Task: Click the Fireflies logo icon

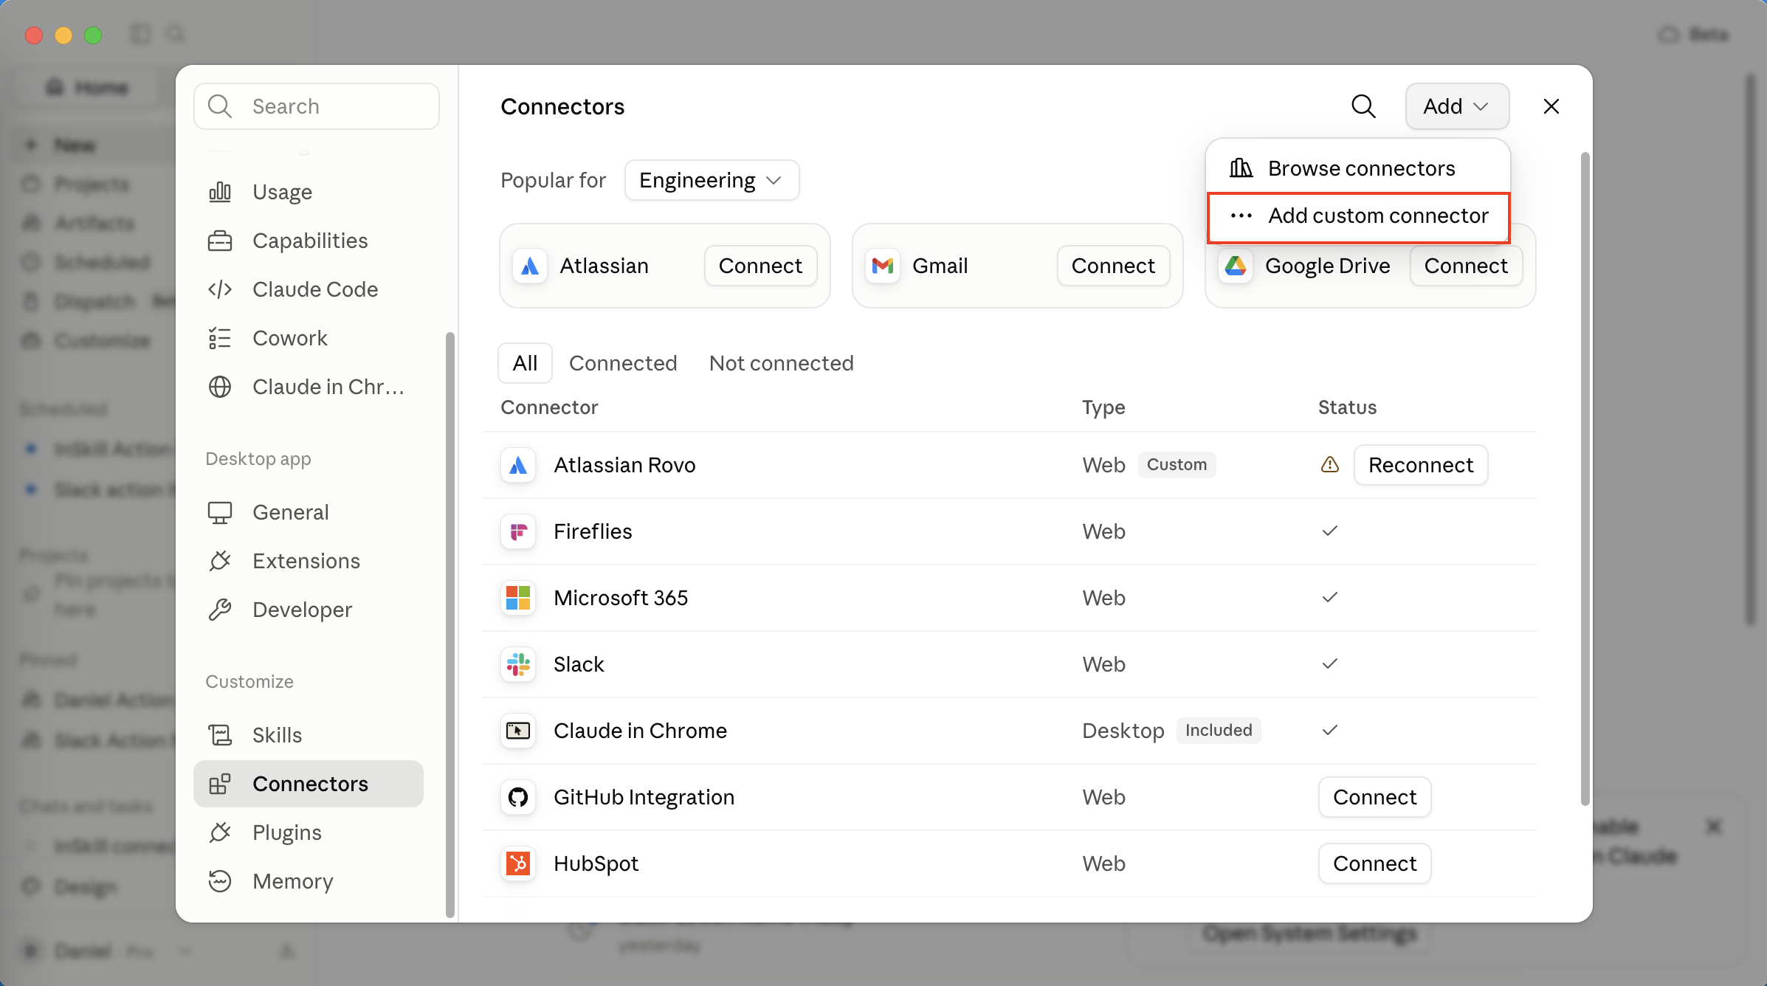Action: (518, 531)
